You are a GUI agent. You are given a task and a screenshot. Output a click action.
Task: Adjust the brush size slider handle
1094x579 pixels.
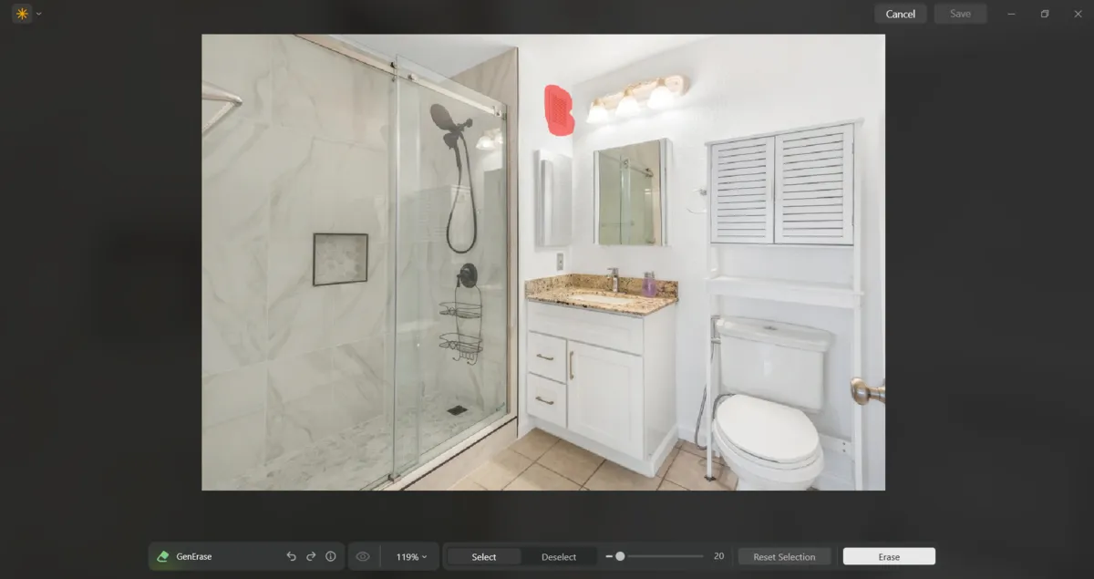pos(623,554)
